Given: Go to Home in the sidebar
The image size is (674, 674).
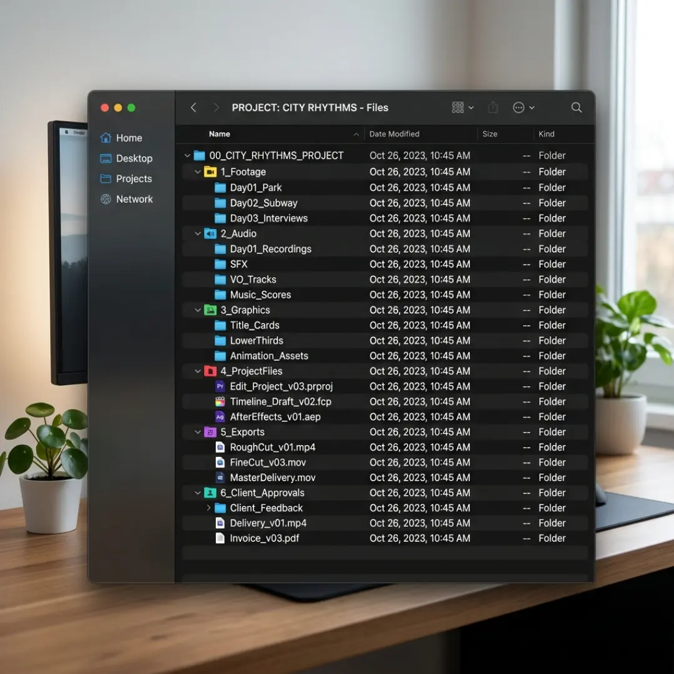Looking at the screenshot, I should pos(129,138).
